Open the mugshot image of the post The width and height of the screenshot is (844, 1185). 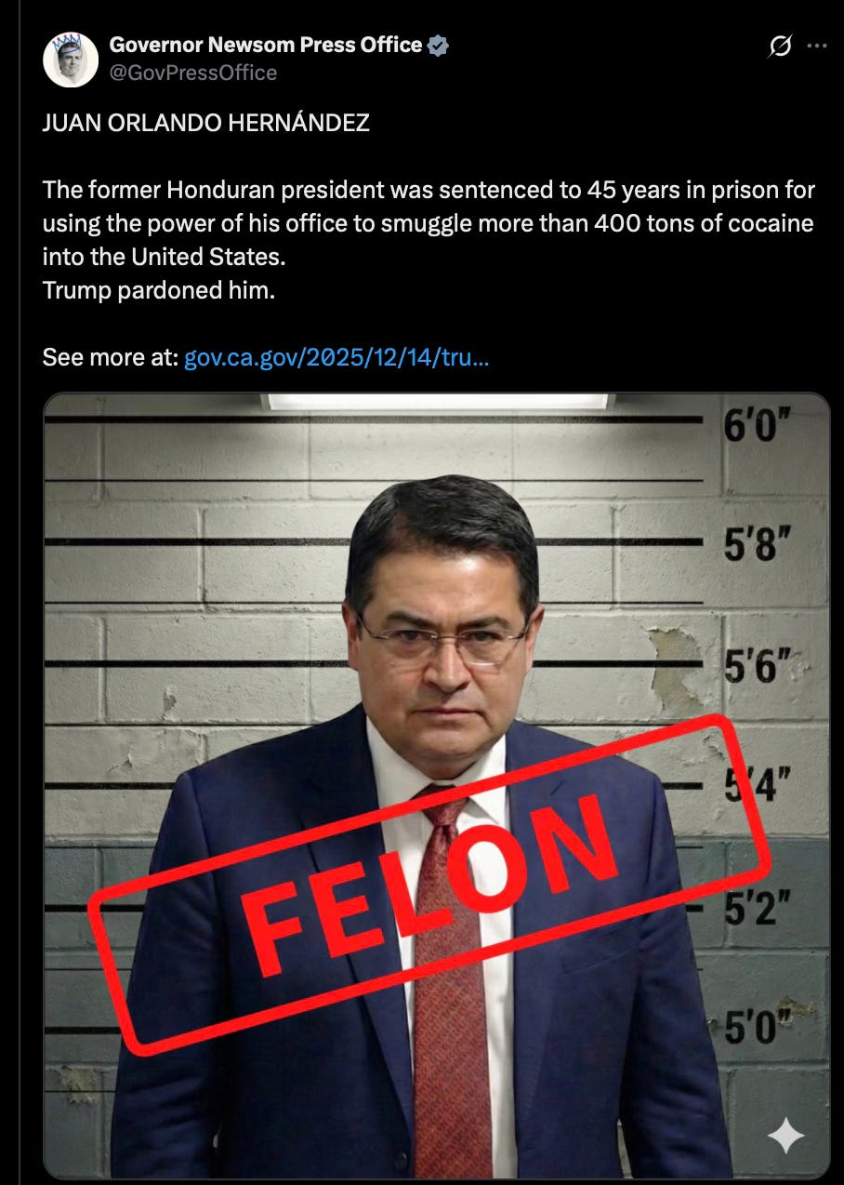[437, 786]
